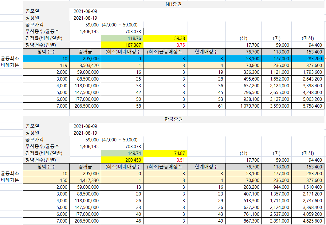
Task: Click the red 3.51 value
Action: (181, 160)
